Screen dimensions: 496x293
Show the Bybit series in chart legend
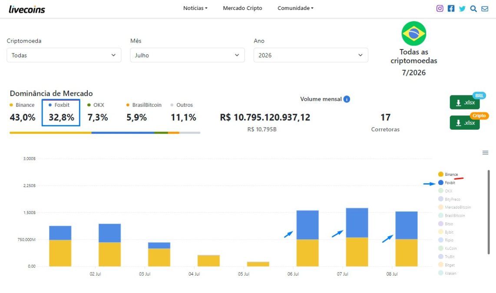click(446, 232)
